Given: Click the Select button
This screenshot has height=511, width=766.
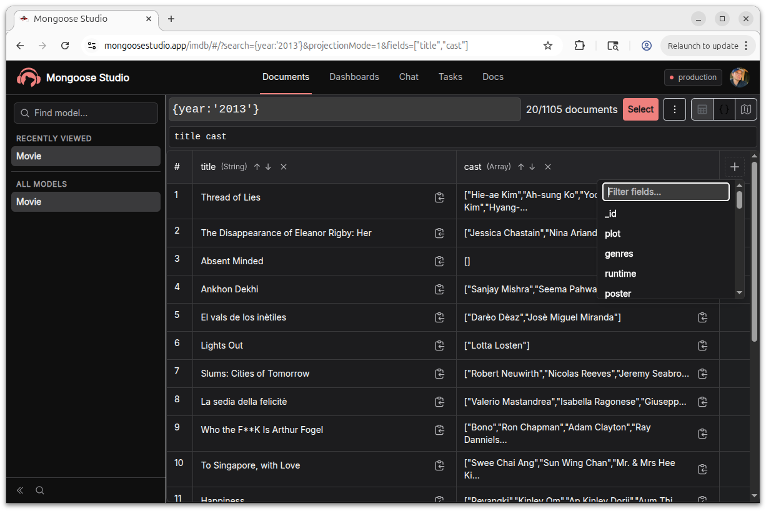Looking at the screenshot, I should click(x=640, y=109).
